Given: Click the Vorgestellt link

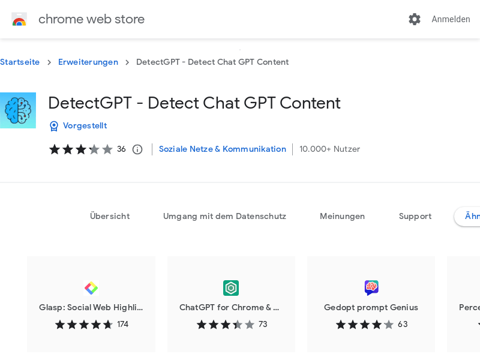Looking at the screenshot, I should pyautogui.click(x=85, y=126).
